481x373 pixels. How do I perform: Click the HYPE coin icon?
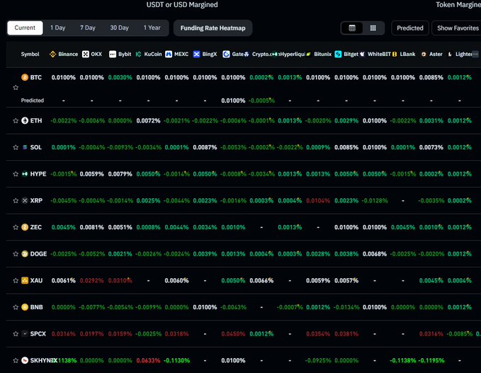point(25,174)
